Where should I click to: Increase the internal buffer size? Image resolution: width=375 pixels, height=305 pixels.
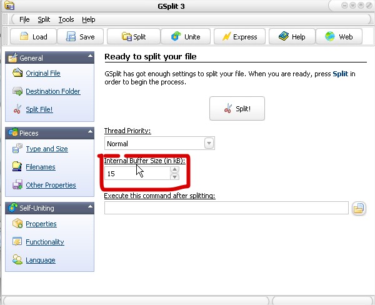click(174, 169)
